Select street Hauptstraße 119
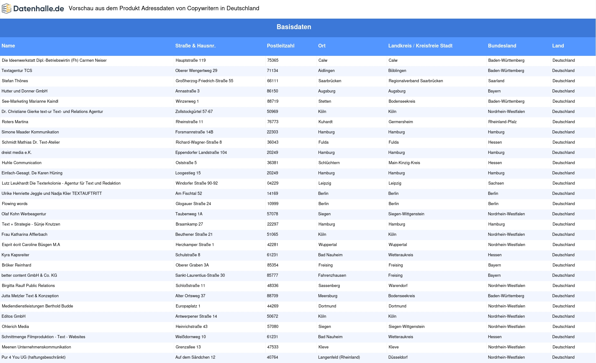The height and width of the screenshot is (363, 596). coord(191,60)
